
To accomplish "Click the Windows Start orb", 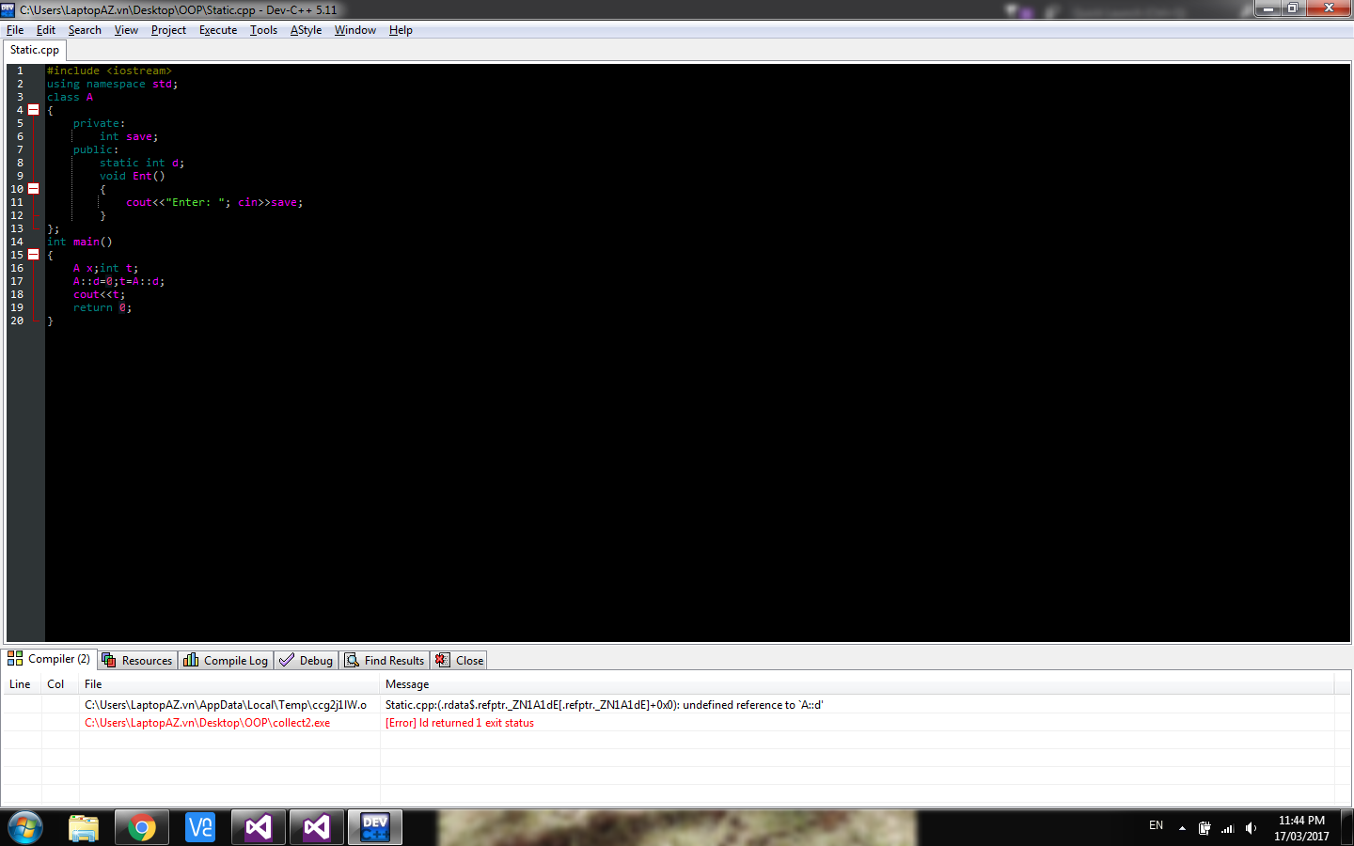I will (25, 827).
